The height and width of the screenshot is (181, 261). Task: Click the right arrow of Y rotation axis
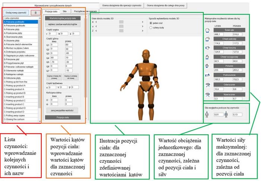142,26
